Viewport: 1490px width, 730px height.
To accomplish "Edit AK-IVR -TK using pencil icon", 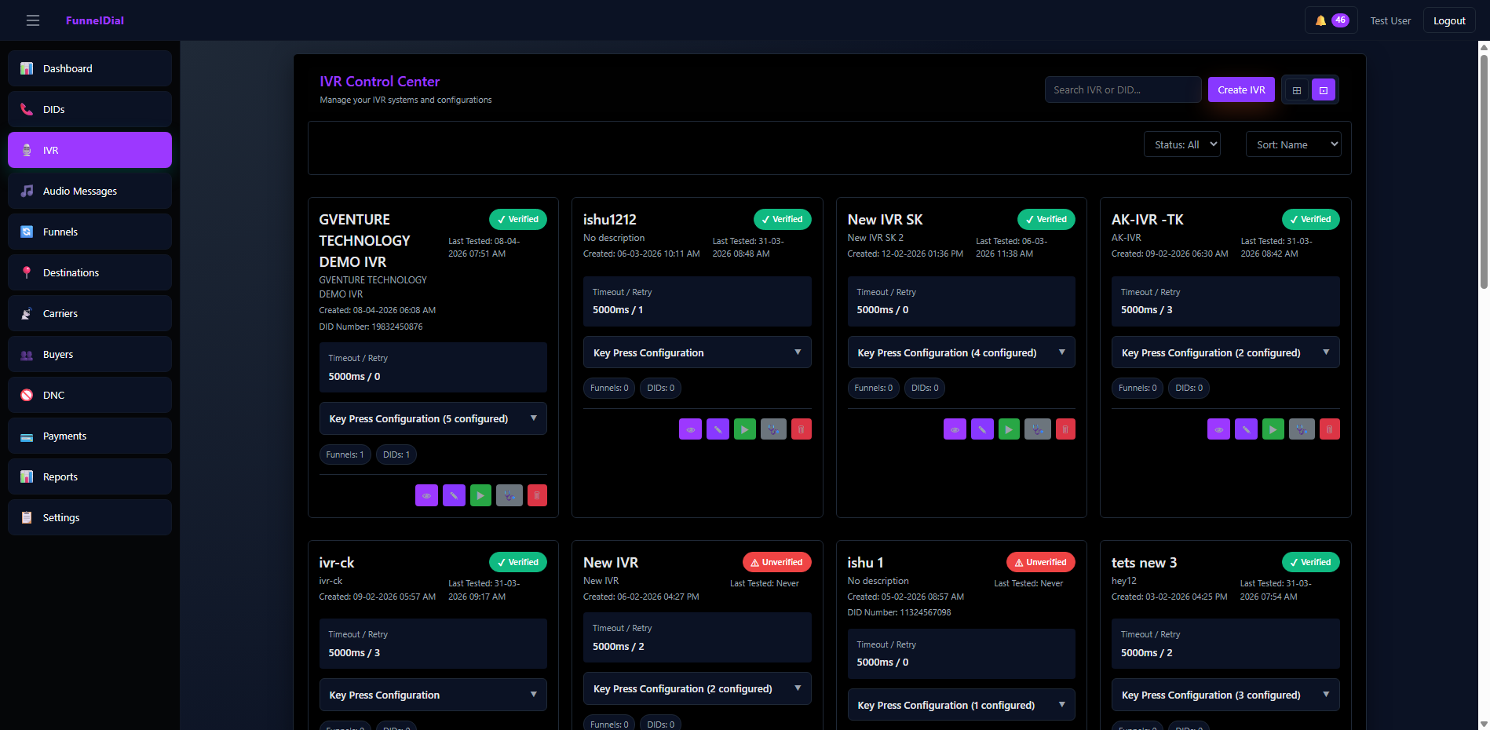I will click(1246, 429).
